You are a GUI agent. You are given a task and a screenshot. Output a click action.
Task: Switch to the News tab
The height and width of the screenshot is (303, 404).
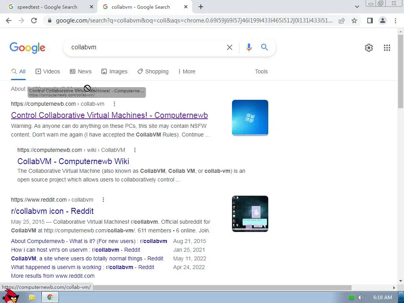pos(80,72)
